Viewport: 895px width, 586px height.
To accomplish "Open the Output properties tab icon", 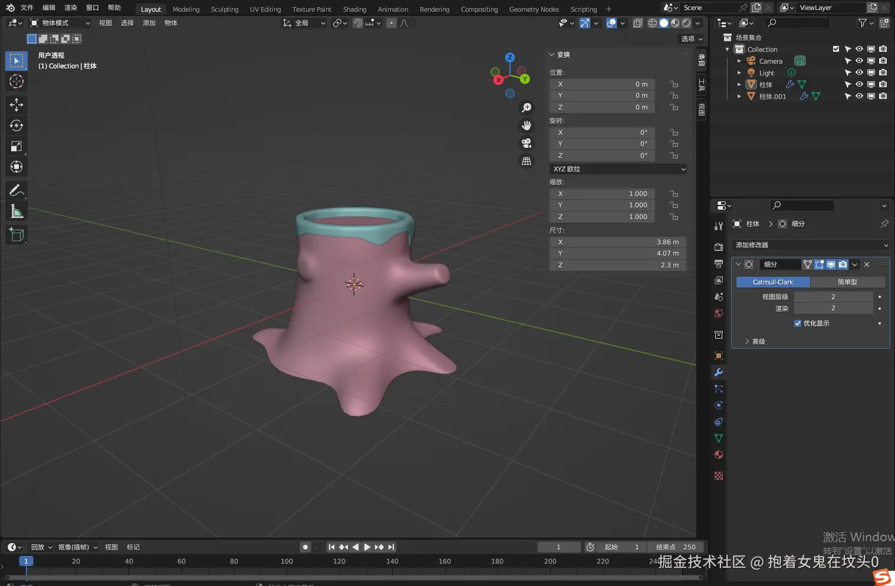I will (718, 264).
